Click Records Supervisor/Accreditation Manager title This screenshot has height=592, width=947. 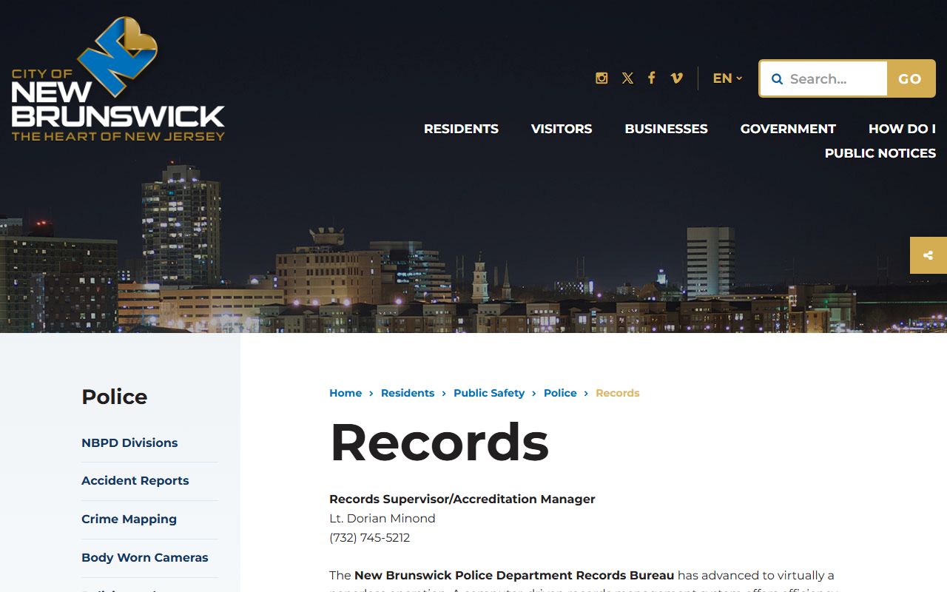462,499
